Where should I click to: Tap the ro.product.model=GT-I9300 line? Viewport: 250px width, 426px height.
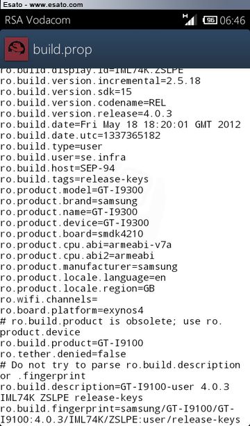[x=72, y=190]
